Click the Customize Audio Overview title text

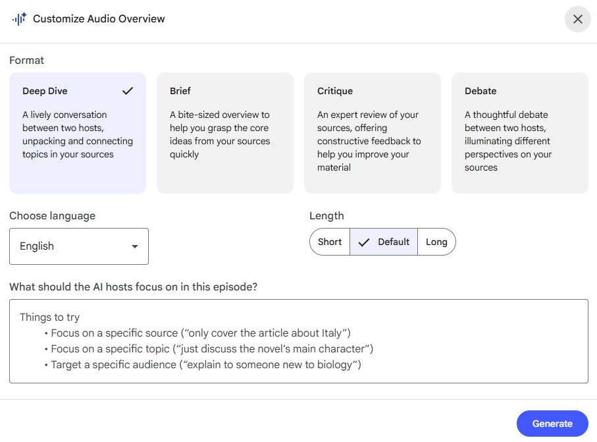(x=99, y=19)
